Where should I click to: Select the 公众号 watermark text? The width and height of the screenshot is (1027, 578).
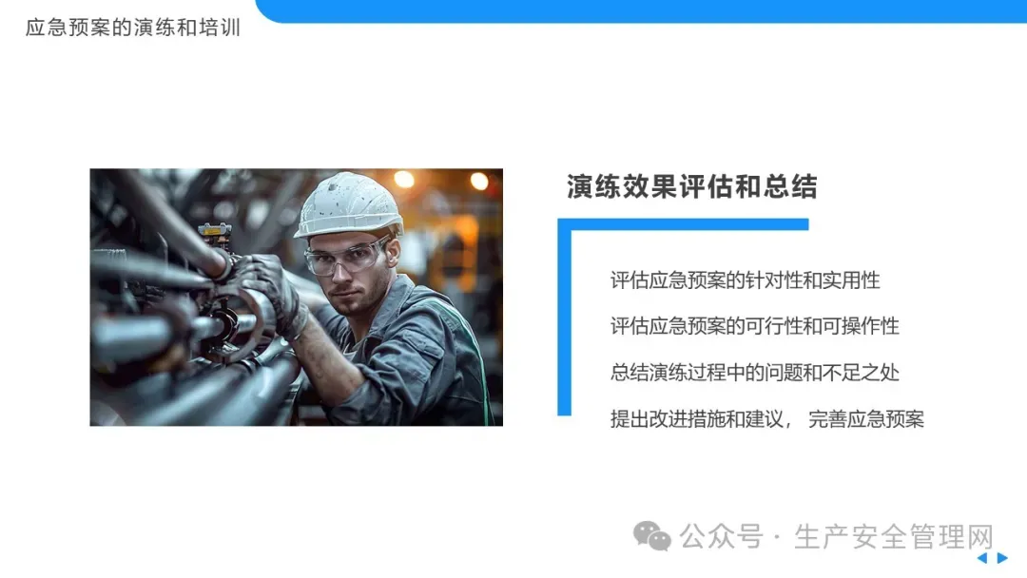pyautogui.click(x=721, y=537)
